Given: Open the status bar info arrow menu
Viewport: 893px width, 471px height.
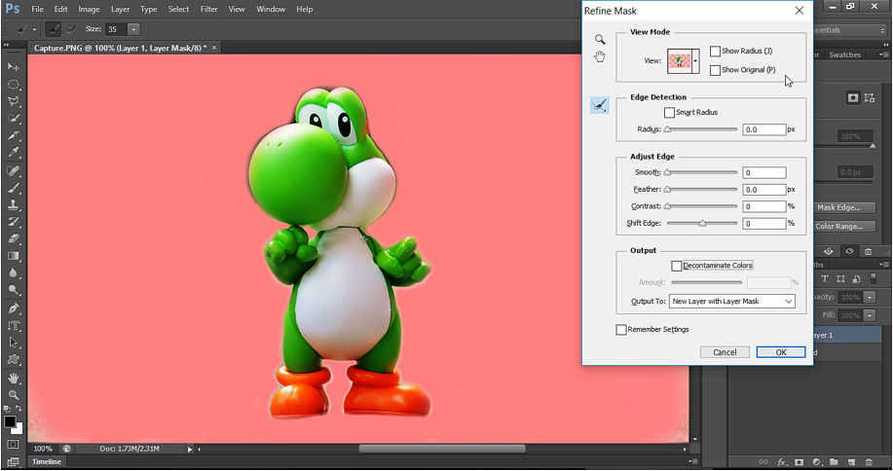Looking at the screenshot, I should [x=190, y=449].
